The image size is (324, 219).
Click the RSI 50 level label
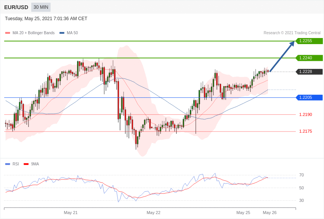(302, 188)
